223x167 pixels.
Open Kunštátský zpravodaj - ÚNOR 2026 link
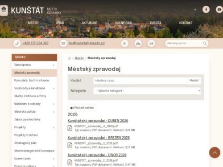click(97, 155)
